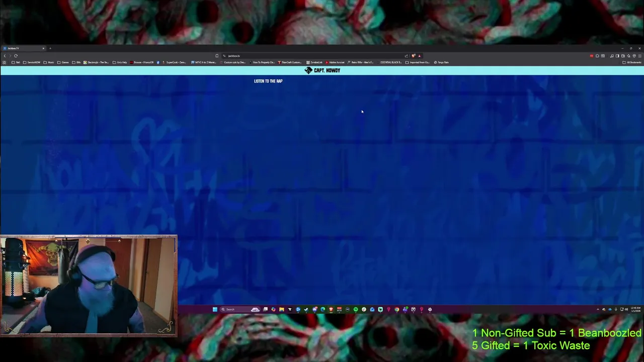Open the Uni's Help bookmark folder

120,62
